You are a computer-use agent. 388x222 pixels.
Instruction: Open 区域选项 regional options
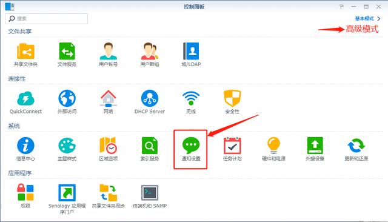tap(109, 146)
